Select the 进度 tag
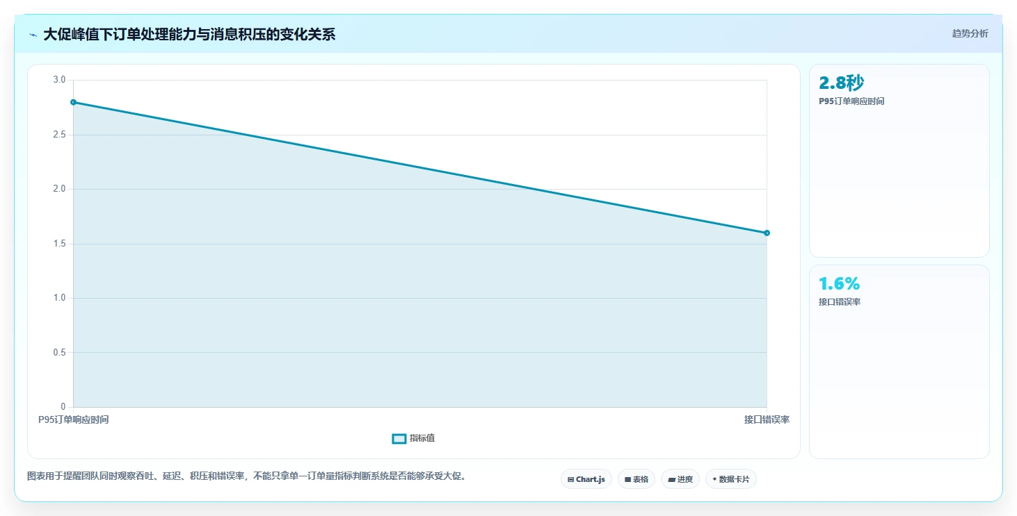Viewport: 1017px width, 516px height. [x=680, y=479]
